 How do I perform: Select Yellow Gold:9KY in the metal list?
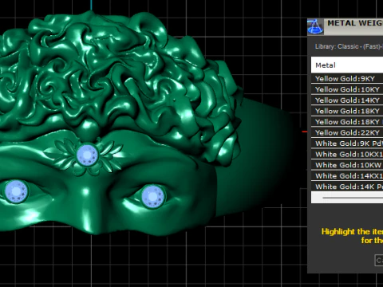[347, 79]
